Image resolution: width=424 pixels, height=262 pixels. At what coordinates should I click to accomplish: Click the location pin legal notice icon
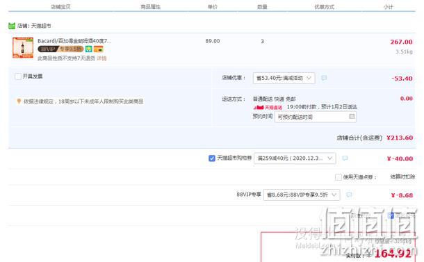point(19,101)
